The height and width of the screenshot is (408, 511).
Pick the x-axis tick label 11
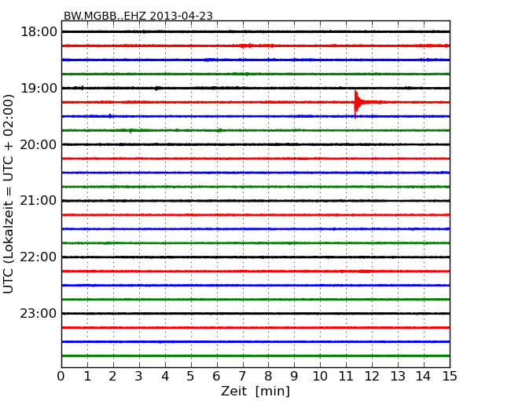pos(346,377)
